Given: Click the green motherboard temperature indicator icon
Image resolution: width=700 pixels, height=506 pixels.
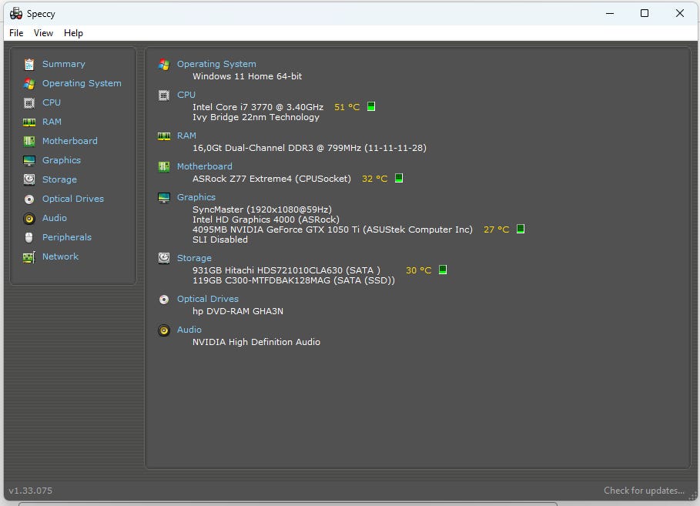Looking at the screenshot, I should point(399,178).
